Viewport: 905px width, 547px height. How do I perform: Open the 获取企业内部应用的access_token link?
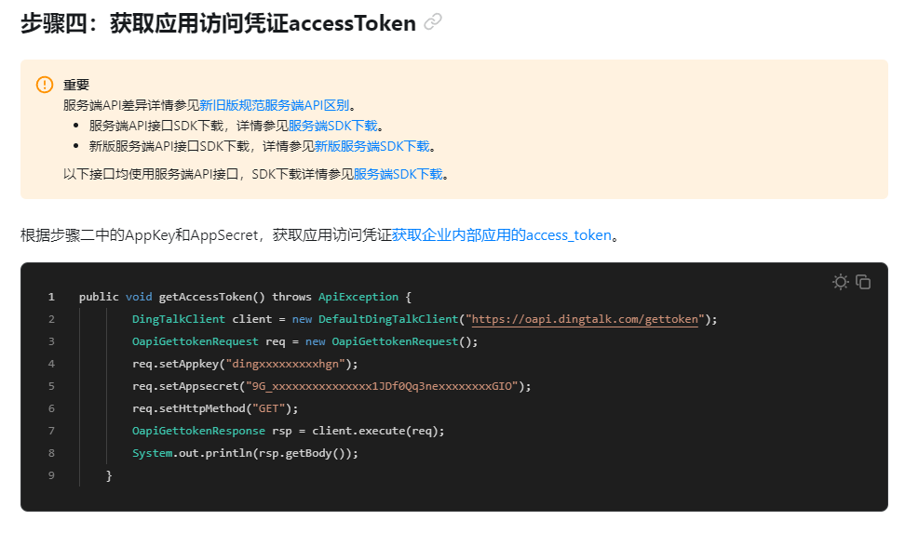tap(502, 235)
